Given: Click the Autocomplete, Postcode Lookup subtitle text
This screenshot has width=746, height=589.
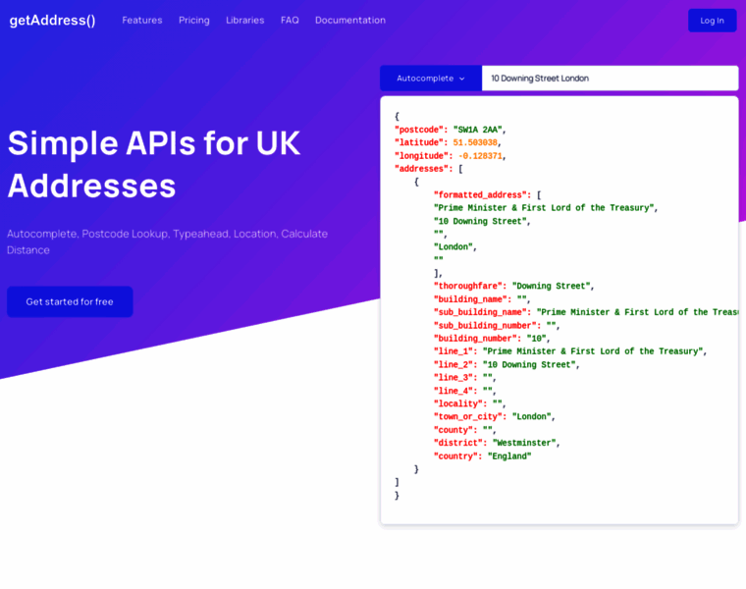Looking at the screenshot, I should tap(167, 241).
